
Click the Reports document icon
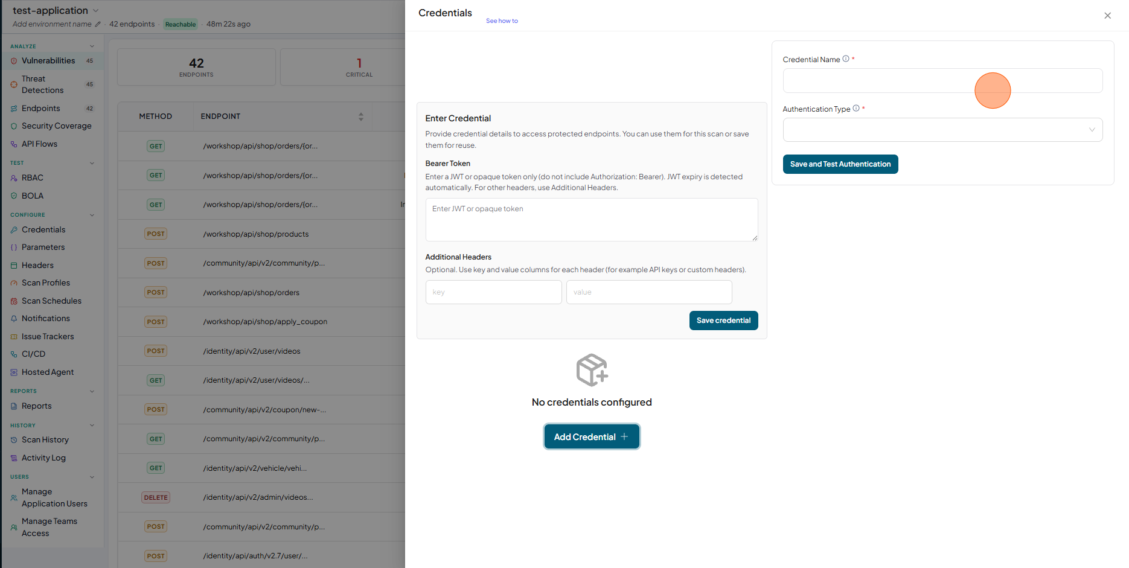[14, 406]
